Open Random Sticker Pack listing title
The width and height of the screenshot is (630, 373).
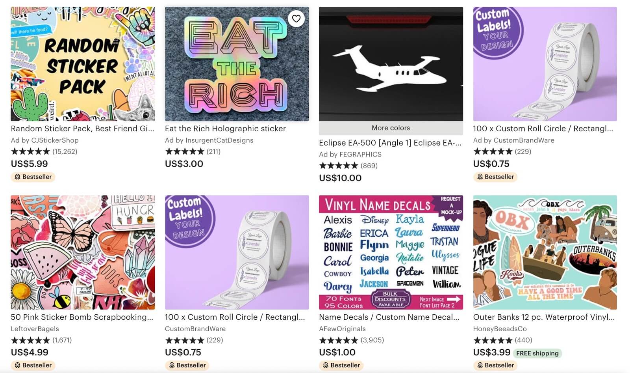click(82, 129)
